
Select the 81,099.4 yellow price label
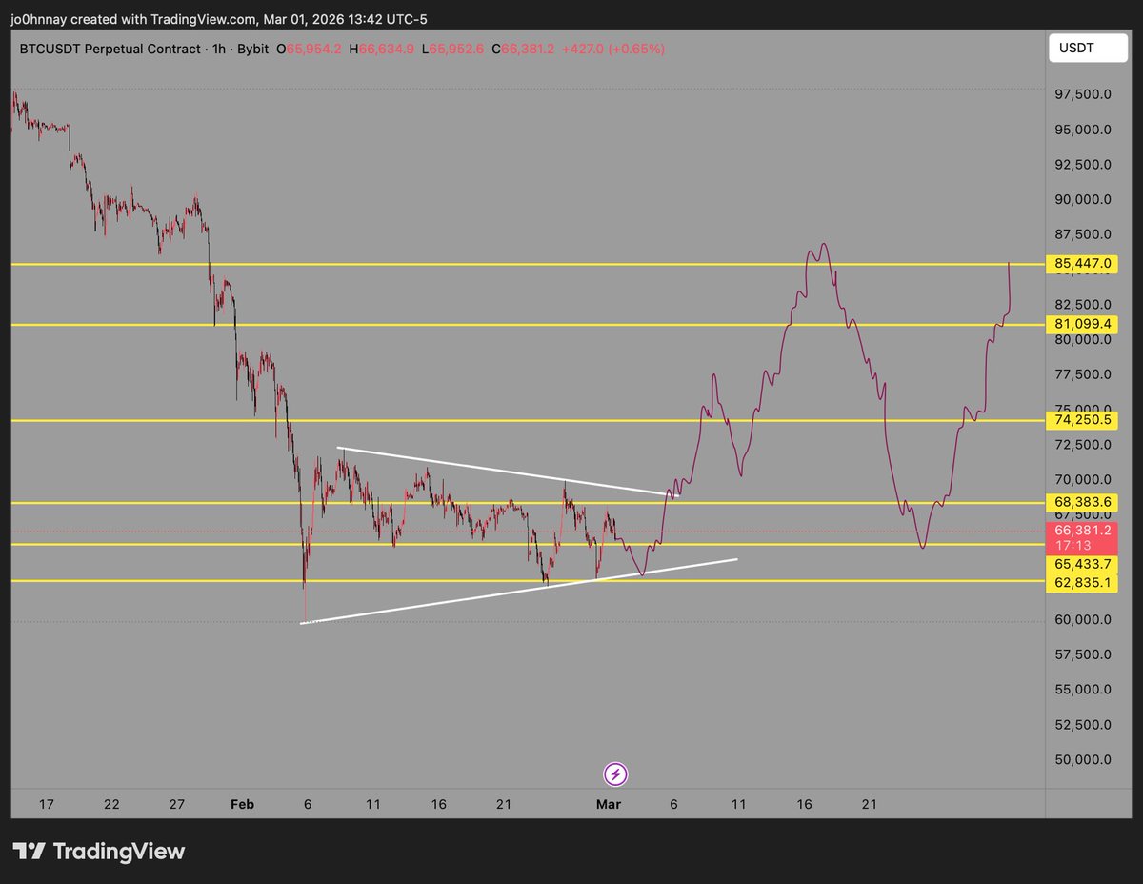(1084, 325)
